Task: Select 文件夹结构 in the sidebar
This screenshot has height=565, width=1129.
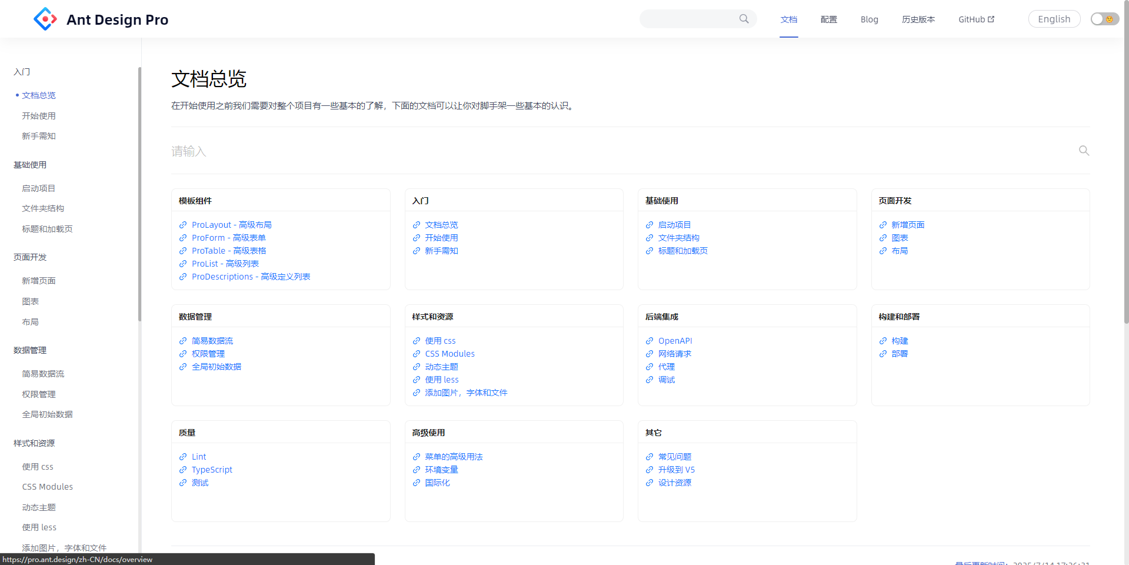Action: [43, 208]
